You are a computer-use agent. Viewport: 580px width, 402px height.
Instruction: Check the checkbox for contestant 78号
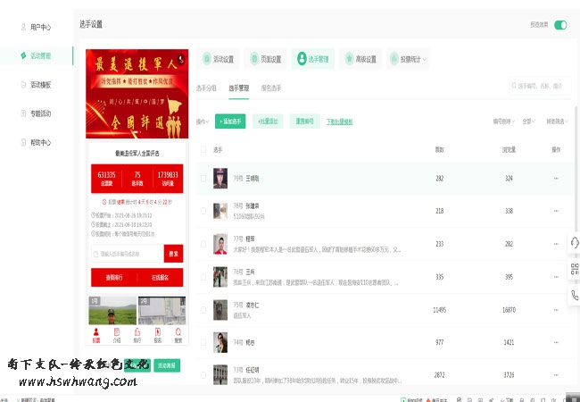click(x=203, y=211)
